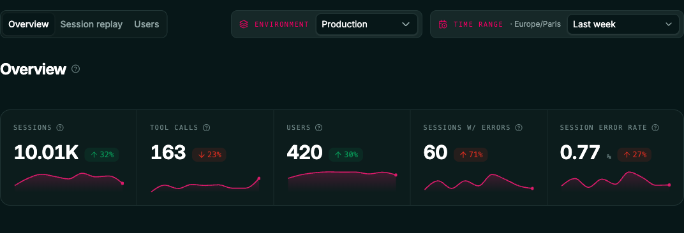Image resolution: width=684 pixels, height=233 pixels.
Task: Click the SESSION ERROR RATE card label
Action: coord(604,127)
